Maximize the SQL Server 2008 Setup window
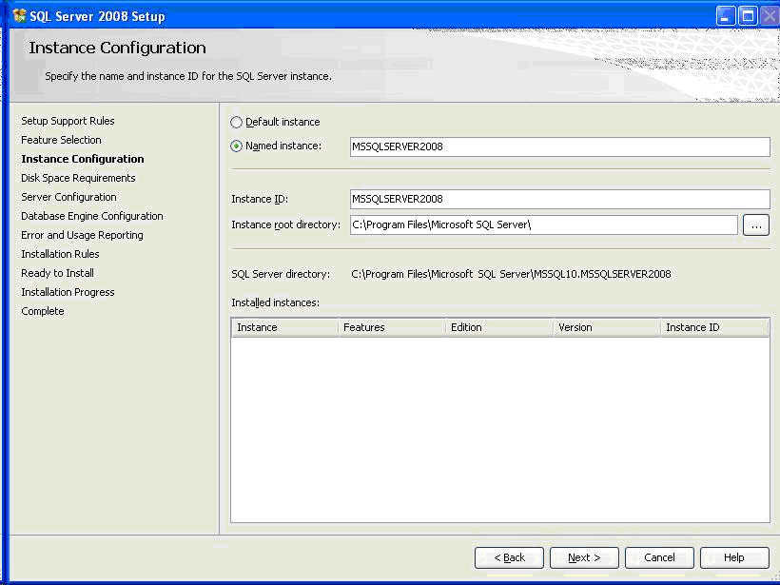The height and width of the screenshot is (585, 780). click(x=748, y=15)
